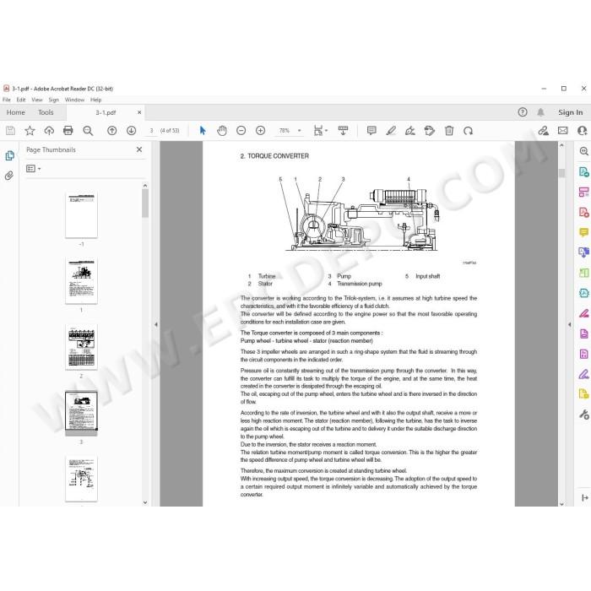Zoom out with the minus icon
Image resolution: width=591 pixels, height=591 pixels.
(241, 131)
